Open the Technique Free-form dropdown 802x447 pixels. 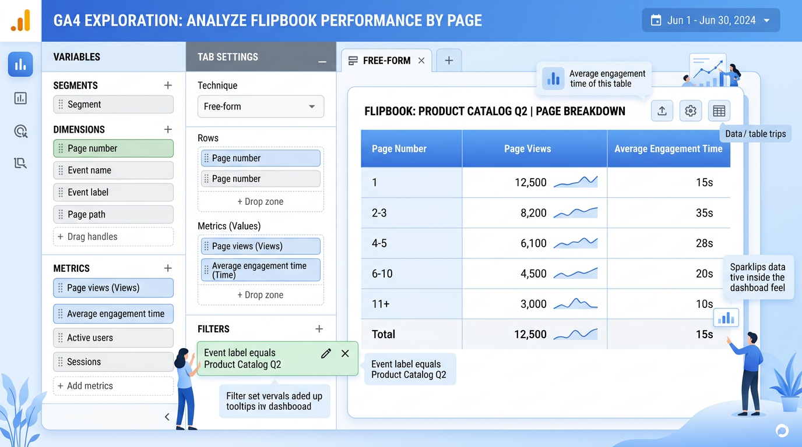(261, 107)
